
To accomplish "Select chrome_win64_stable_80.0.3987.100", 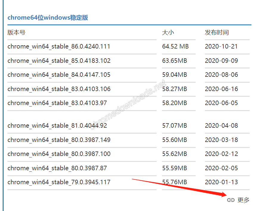I will 59,154.
